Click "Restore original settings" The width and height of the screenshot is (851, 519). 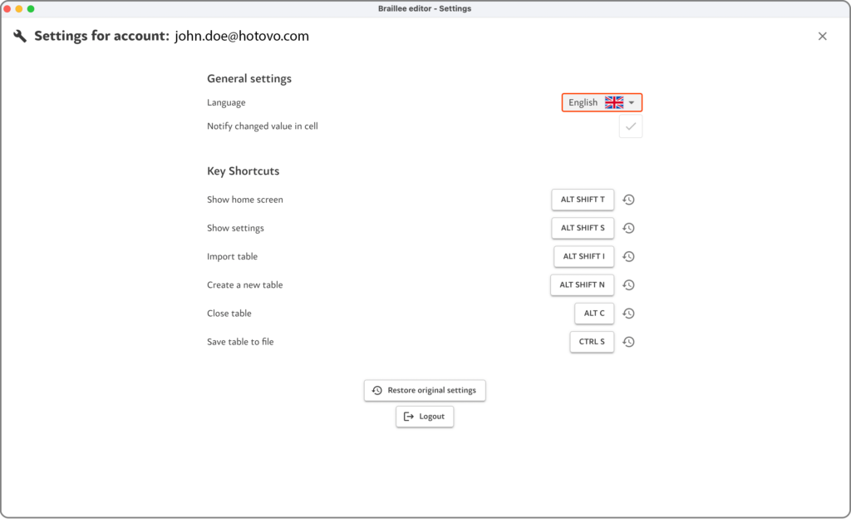click(425, 390)
